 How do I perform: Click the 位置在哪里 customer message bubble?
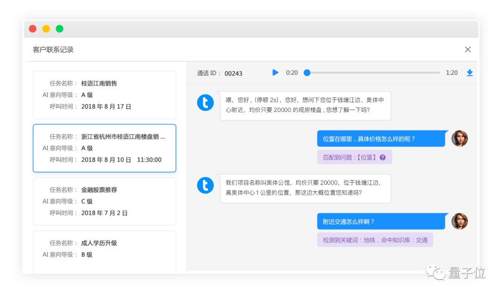[382, 138]
